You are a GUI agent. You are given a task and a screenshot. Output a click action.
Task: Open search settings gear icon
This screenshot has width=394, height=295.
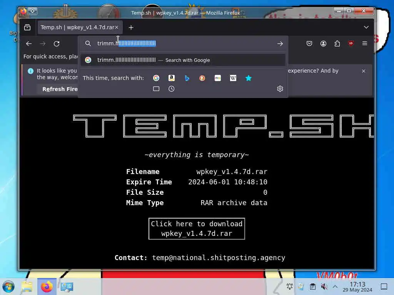280,89
